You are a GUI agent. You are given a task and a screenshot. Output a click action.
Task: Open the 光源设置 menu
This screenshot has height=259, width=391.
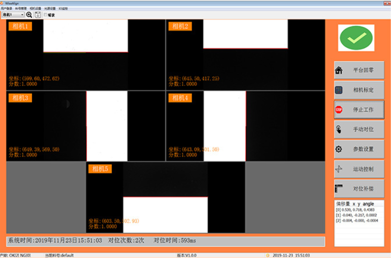pyautogui.click(x=50, y=9)
